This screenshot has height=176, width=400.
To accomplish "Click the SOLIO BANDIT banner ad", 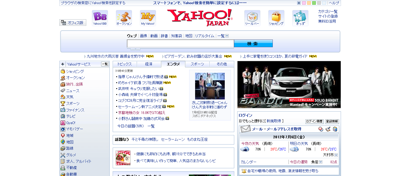I will (x=289, y=85).
